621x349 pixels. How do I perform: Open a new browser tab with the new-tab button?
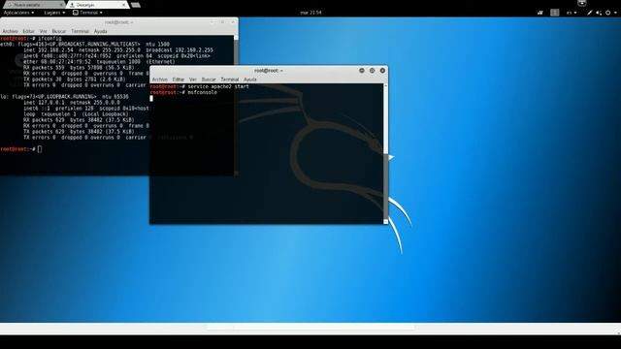(x=136, y=5)
